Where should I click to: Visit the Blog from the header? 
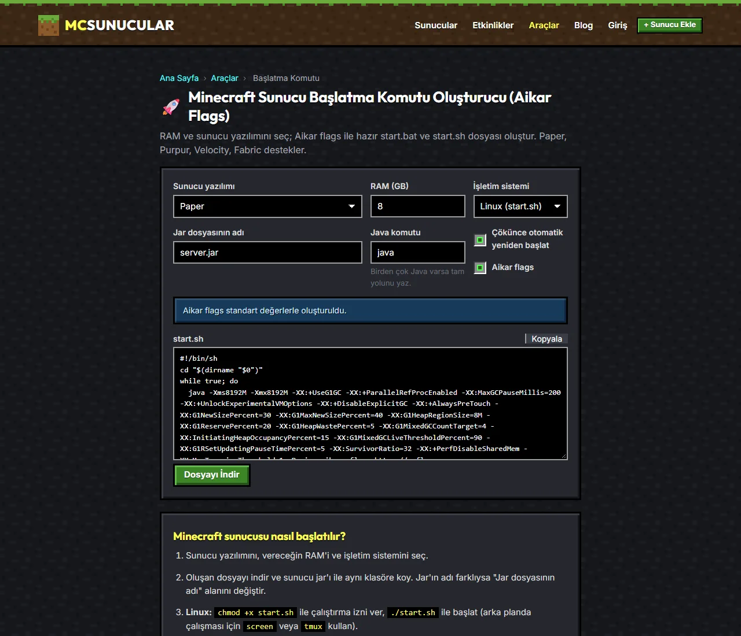coord(584,25)
